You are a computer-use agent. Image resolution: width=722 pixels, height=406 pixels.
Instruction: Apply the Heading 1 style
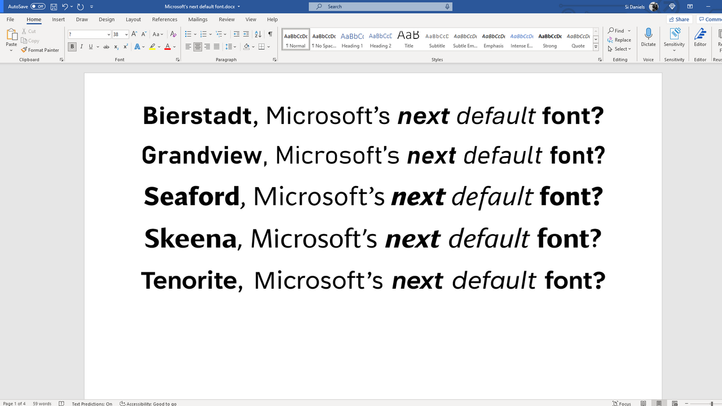(352, 39)
